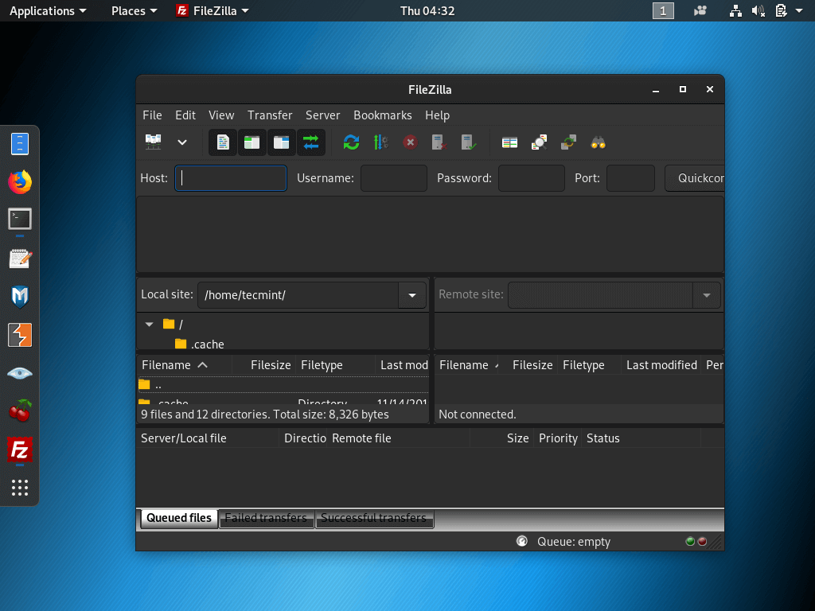Viewport: 815px width, 611px height.
Task: Open the Bookmarks menu
Action: pos(383,115)
